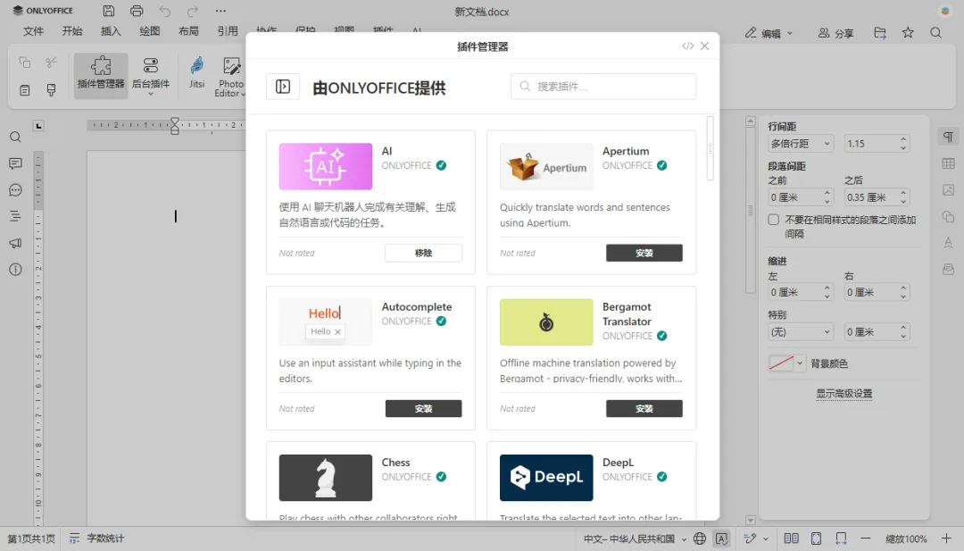Launch the Jitsi plugin
This screenshot has height=551, width=964.
click(196, 72)
